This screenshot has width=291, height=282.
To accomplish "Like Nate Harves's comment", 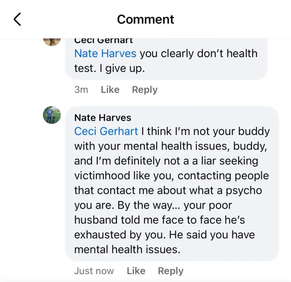I will point(136,271).
